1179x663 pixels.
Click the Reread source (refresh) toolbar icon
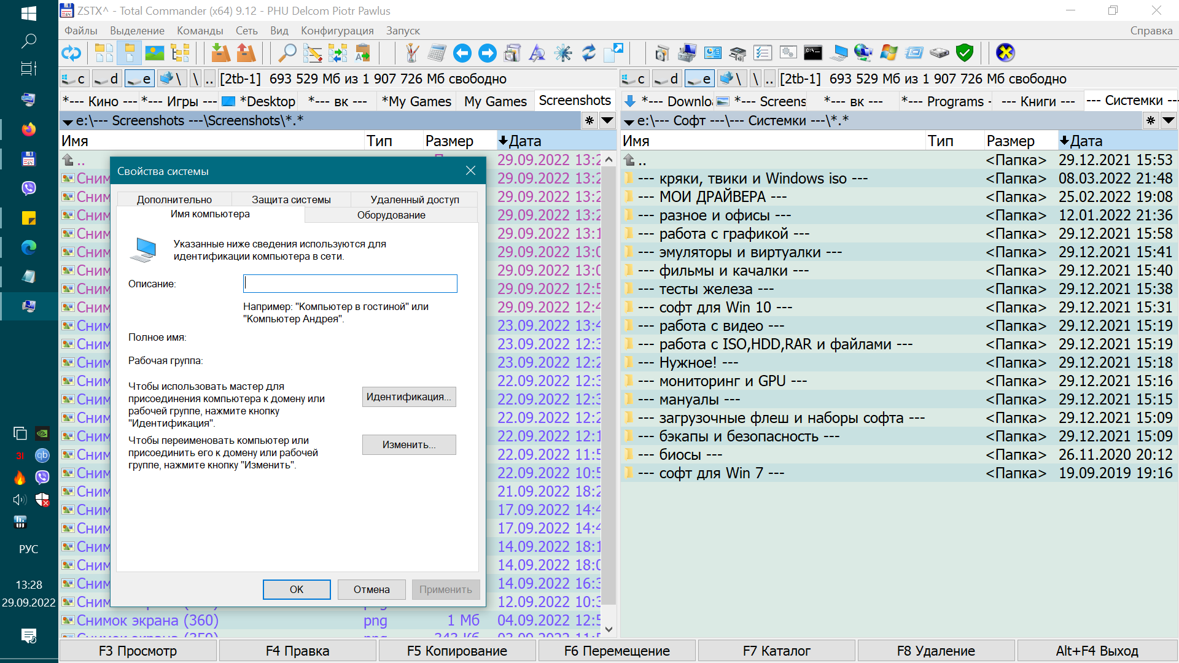(x=71, y=53)
